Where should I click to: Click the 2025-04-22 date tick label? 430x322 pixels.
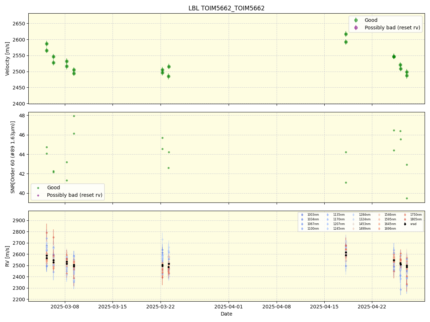[372, 307]
